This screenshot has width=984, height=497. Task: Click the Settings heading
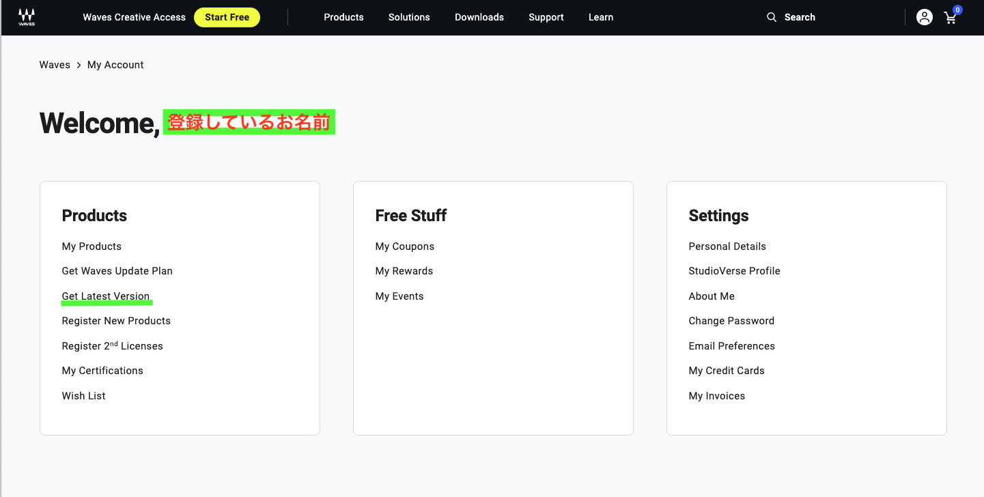(x=718, y=216)
